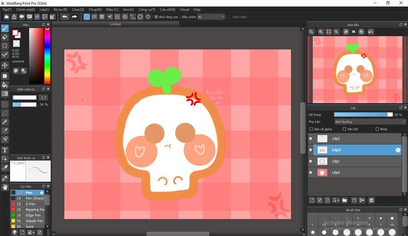Select the Magic Wand tool
The height and width of the screenshot is (236, 408).
(5, 122)
